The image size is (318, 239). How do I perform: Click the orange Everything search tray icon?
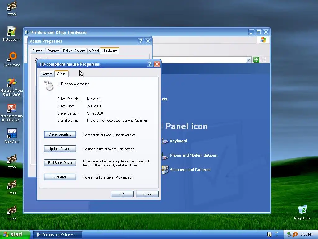(295, 234)
